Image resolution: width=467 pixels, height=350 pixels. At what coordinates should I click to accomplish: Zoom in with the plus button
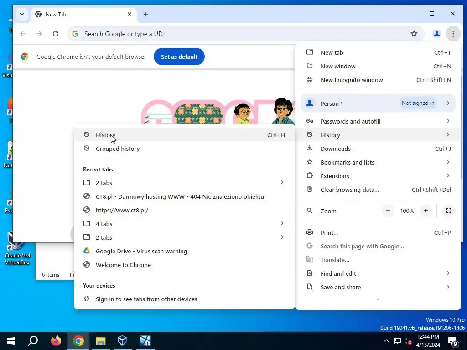pyautogui.click(x=426, y=211)
